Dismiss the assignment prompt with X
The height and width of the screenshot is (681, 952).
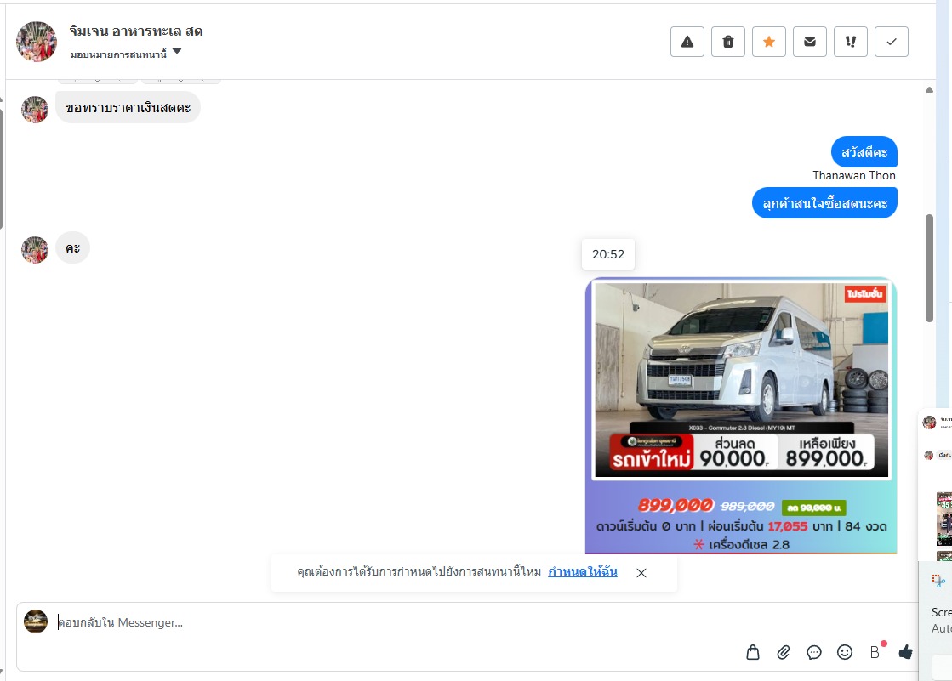641,573
